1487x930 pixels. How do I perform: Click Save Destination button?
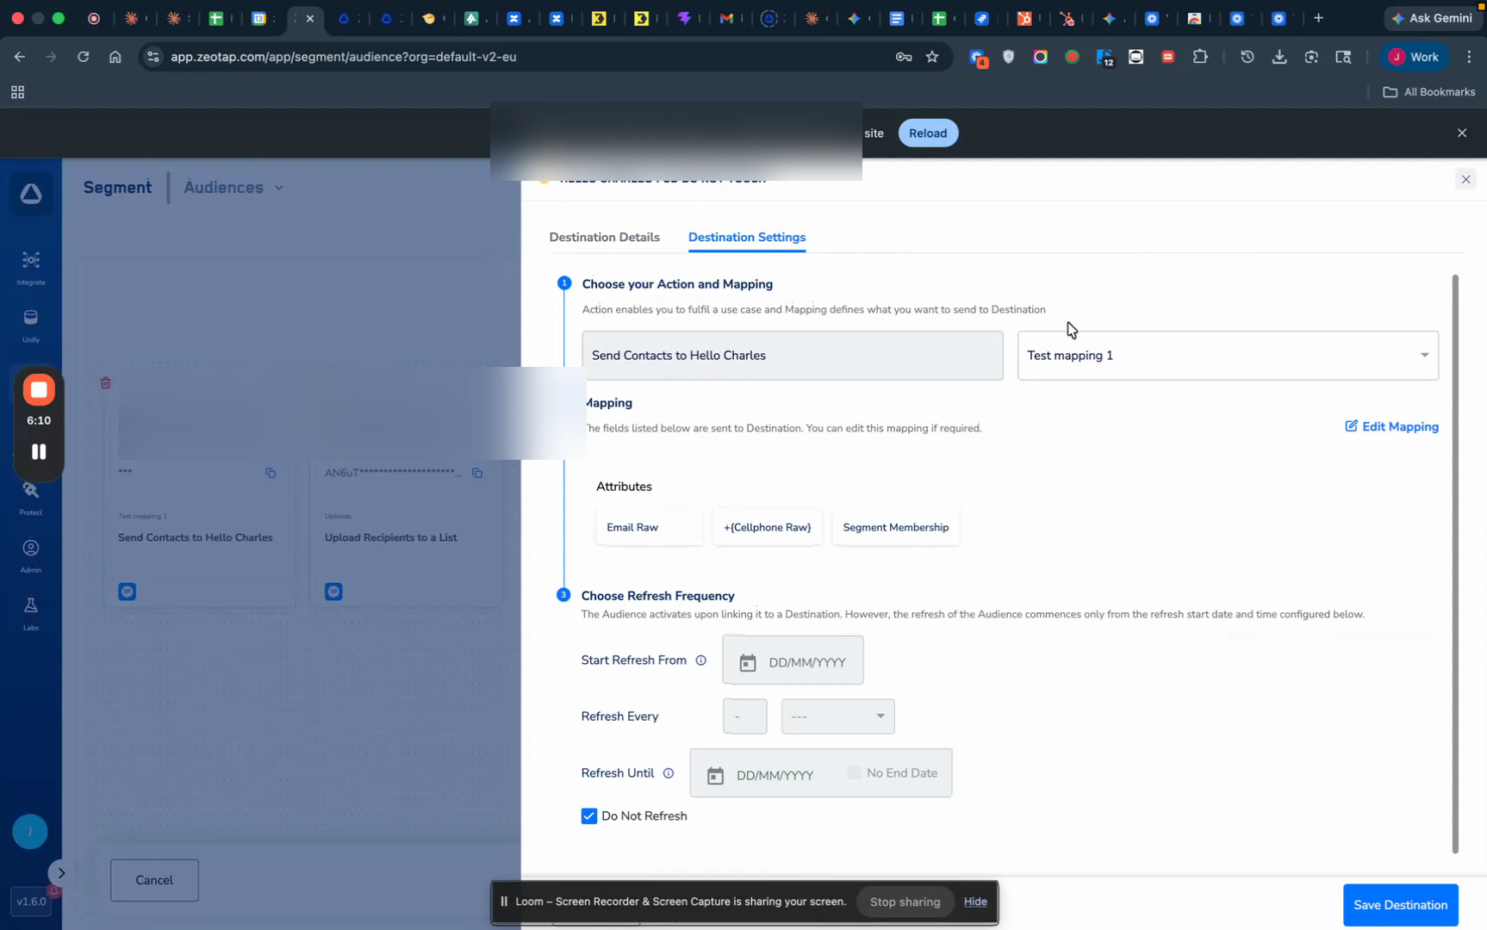(1400, 905)
